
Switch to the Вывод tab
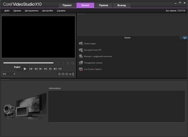[x=121, y=5]
